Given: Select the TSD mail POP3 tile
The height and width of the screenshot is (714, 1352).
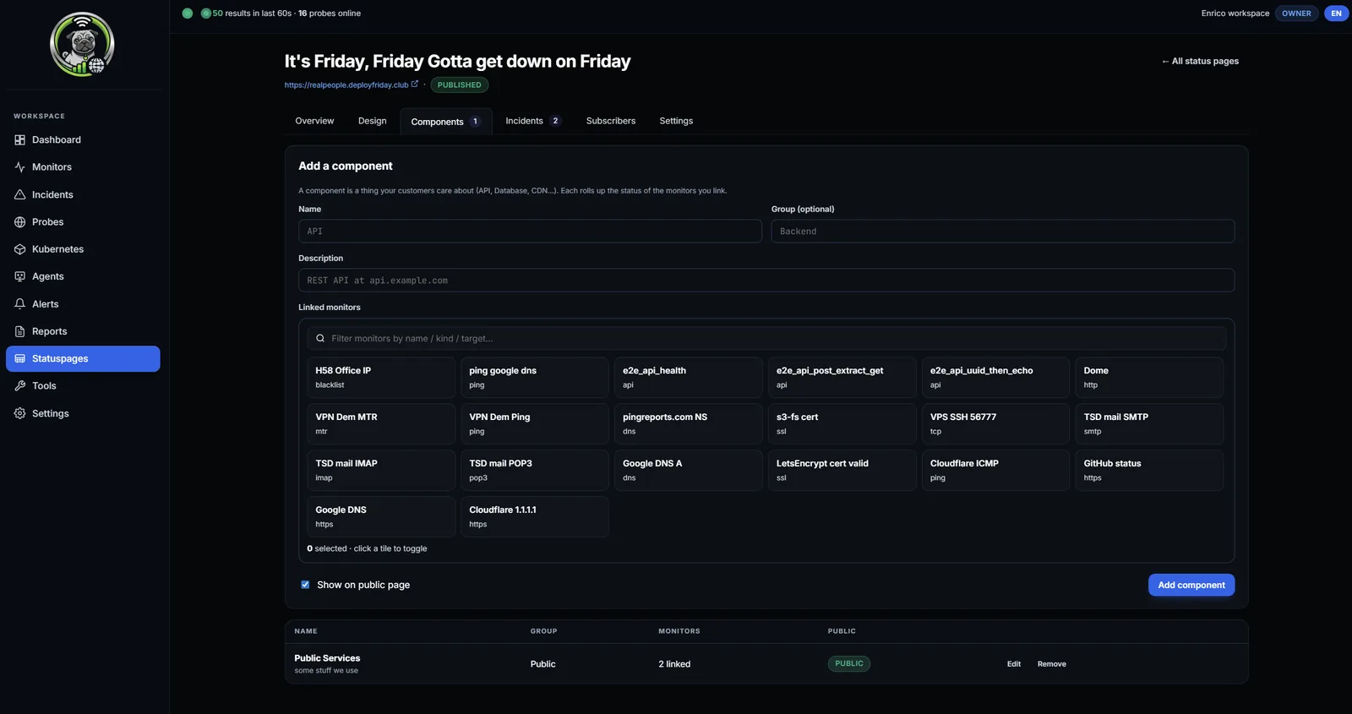Looking at the screenshot, I should 535,470.
